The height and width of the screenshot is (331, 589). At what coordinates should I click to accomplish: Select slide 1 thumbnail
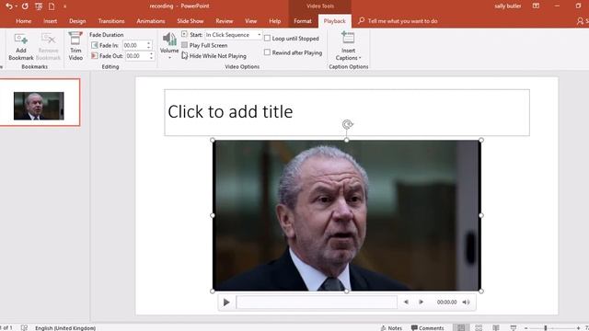pos(39,102)
